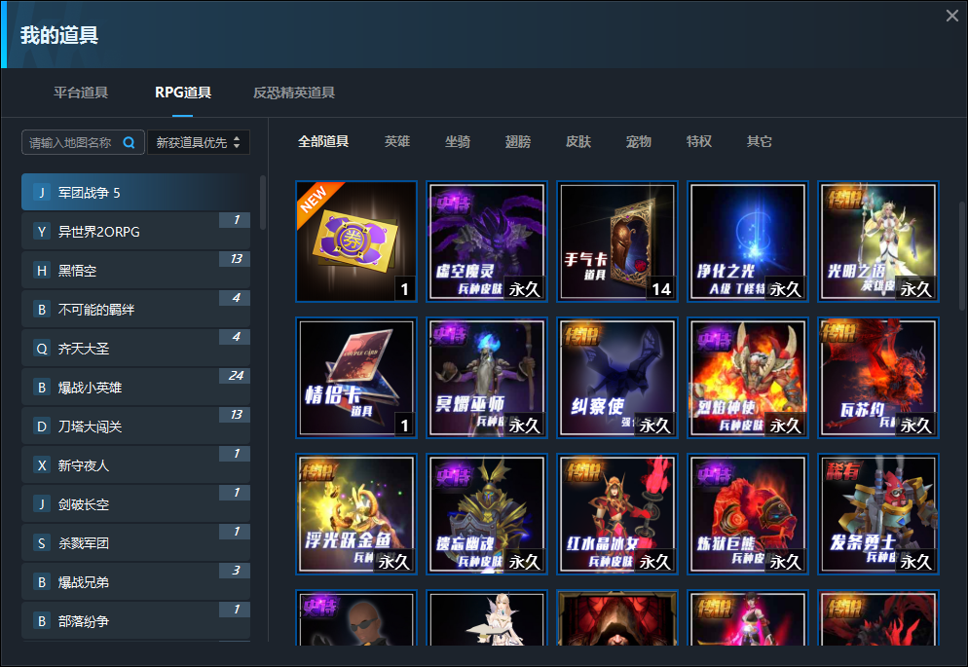The height and width of the screenshot is (667, 968).
Task: Open the 爆战小英雄 map entry
Action: tap(135, 387)
